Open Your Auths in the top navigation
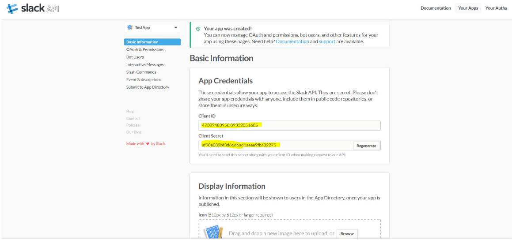The image size is (512, 240). [x=496, y=8]
